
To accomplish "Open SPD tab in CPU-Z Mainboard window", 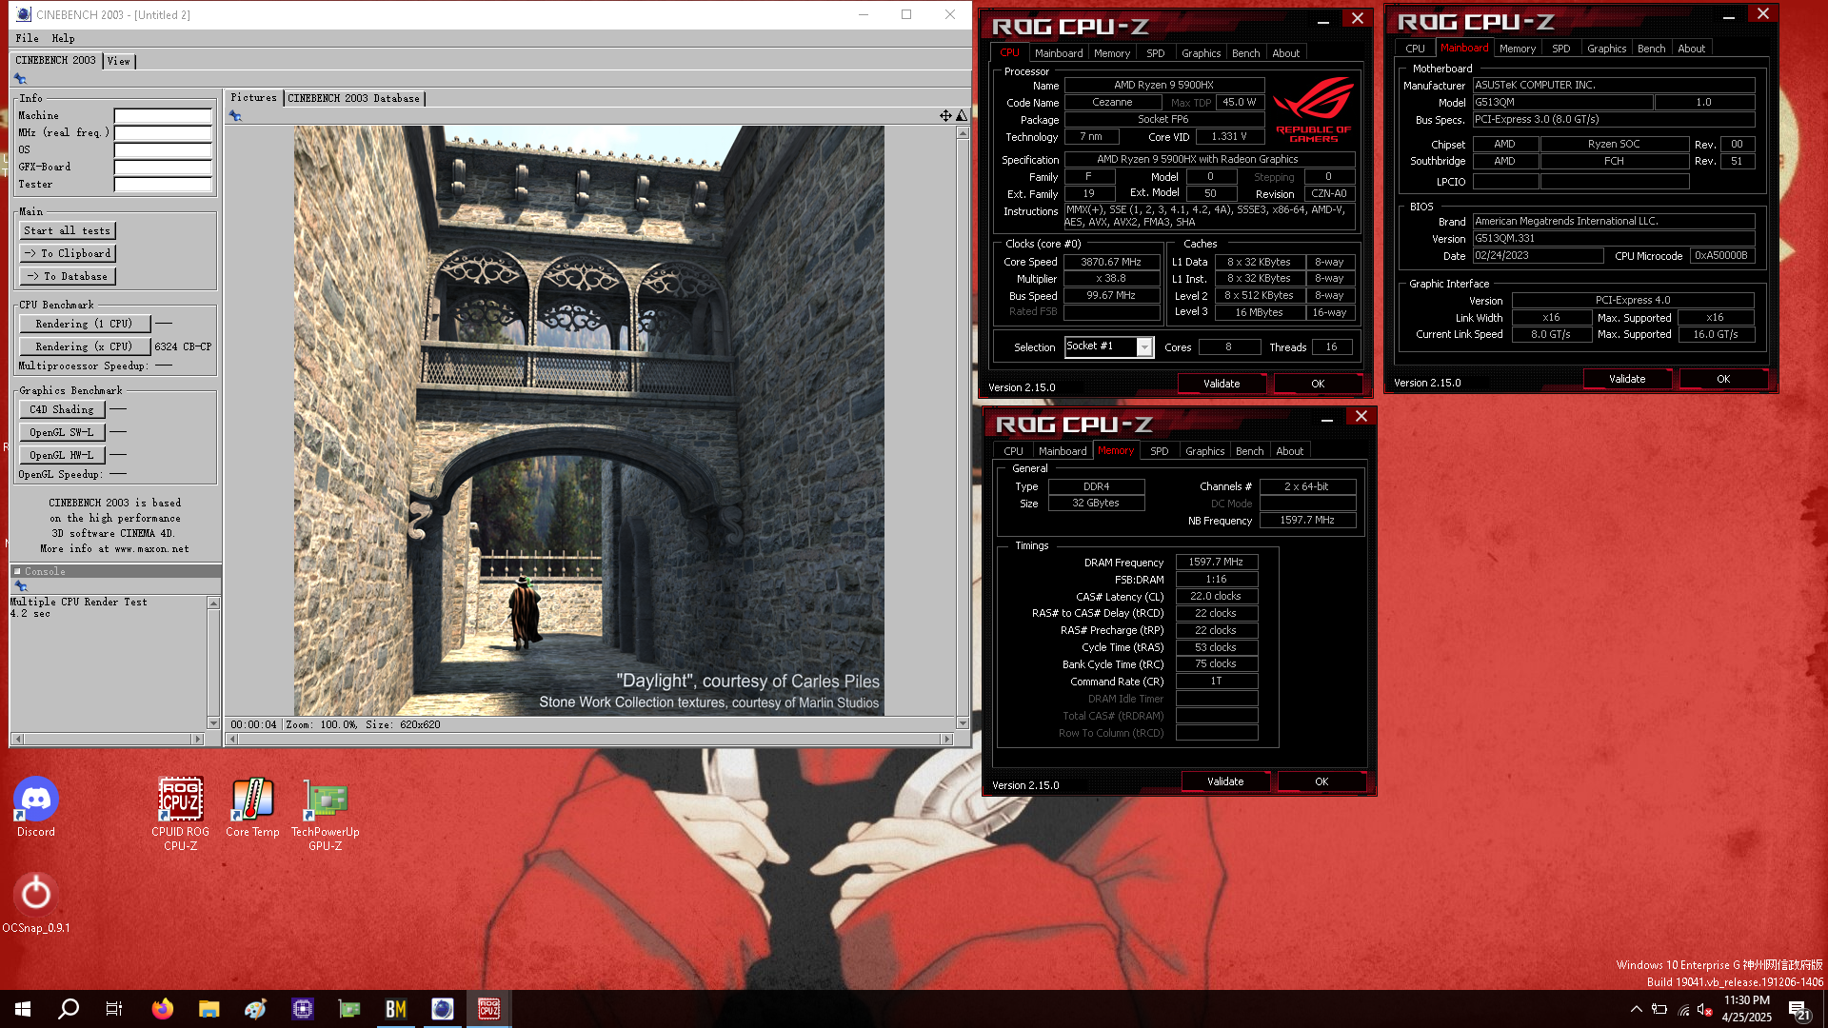I will pyautogui.click(x=1560, y=49).
